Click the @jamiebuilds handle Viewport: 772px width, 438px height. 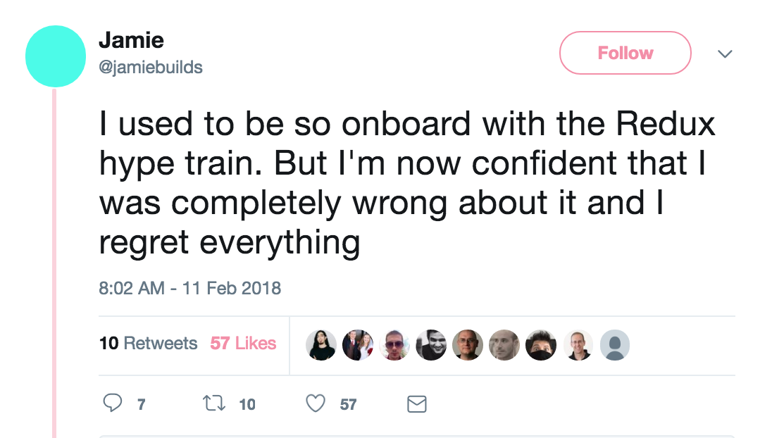[x=151, y=67]
